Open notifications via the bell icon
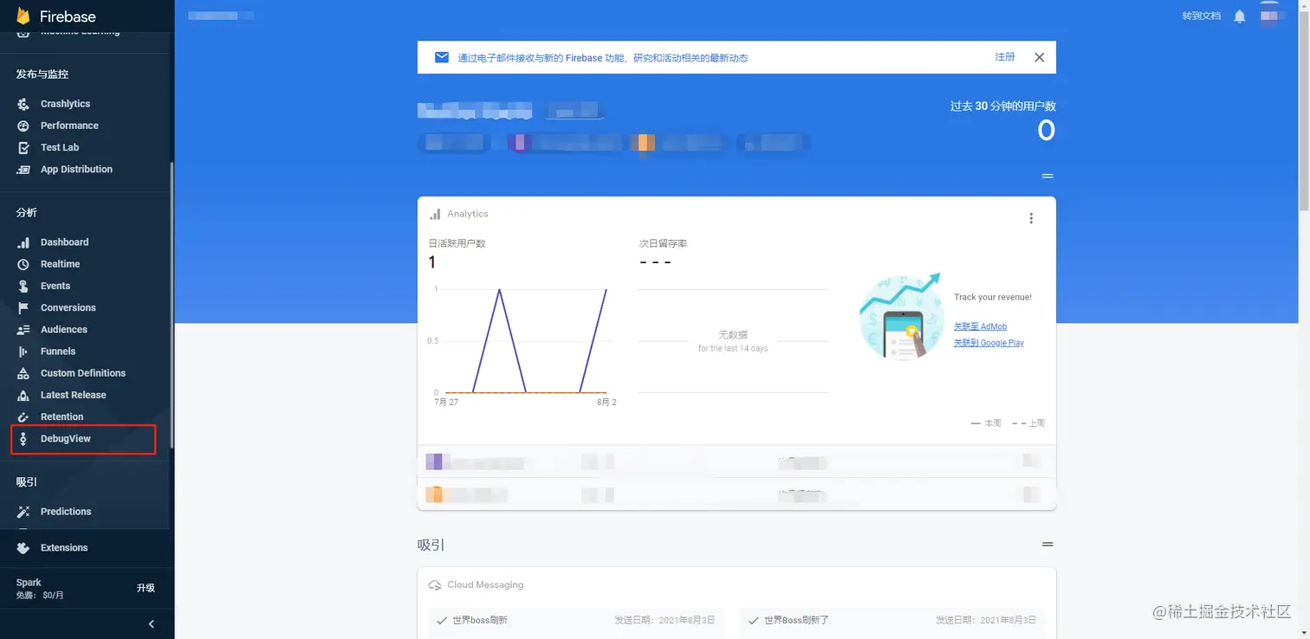 [1241, 15]
